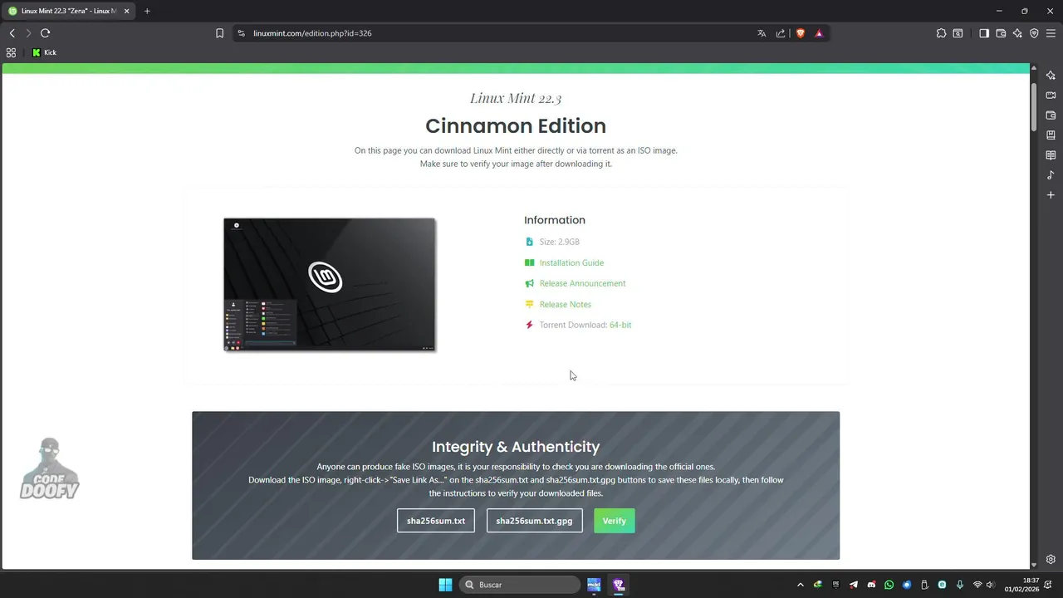Click the Size: 2.9GB text

click(560, 242)
